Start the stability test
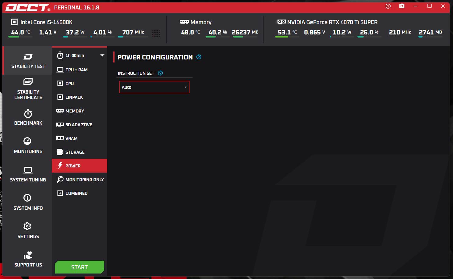The image size is (453, 279). 80,267
